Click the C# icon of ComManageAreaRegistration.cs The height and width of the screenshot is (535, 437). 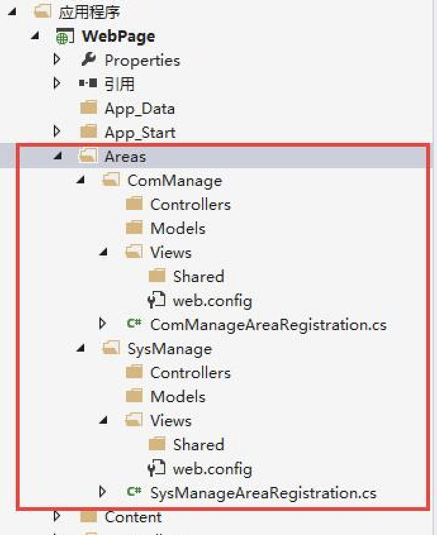click(134, 324)
